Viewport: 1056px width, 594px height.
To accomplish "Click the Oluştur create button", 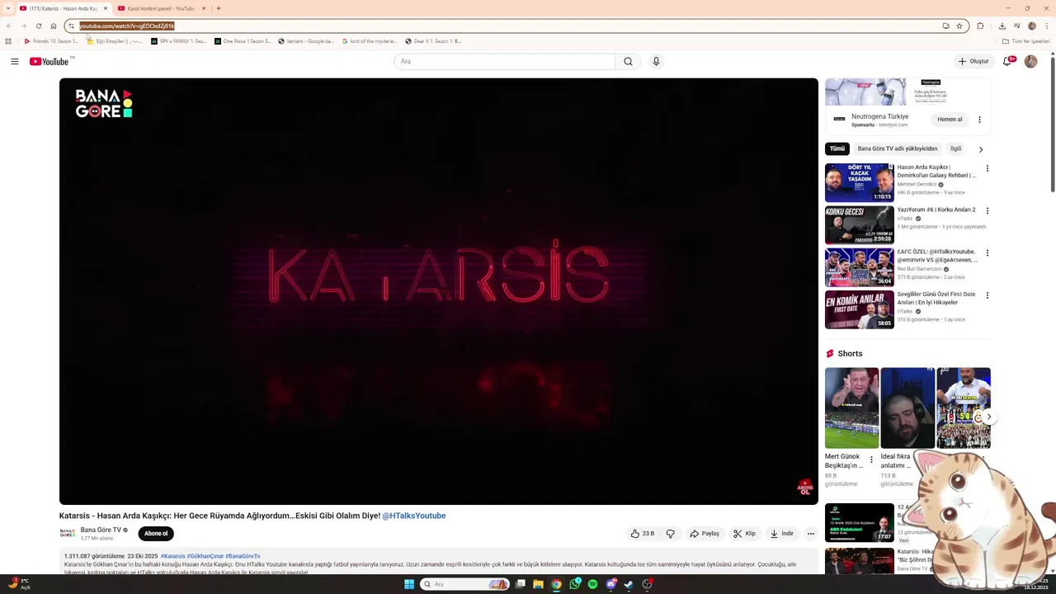I will coord(973,61).
